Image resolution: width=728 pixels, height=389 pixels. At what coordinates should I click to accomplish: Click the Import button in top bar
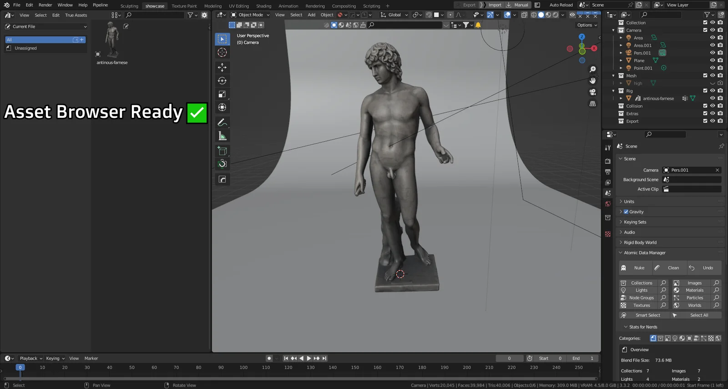[x=495, y=5]
